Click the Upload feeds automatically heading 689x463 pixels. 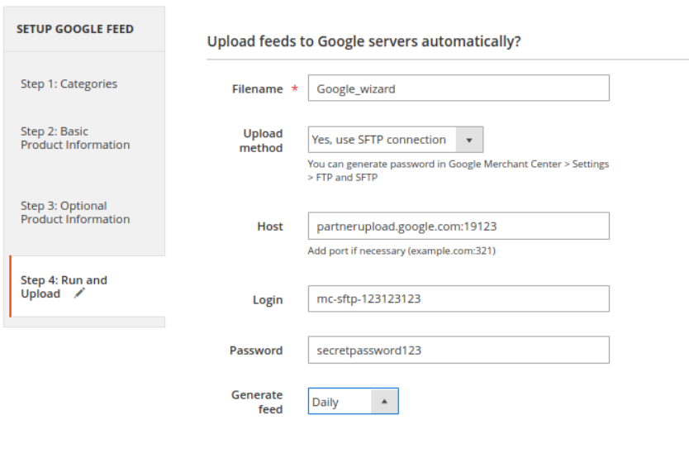point(364,41)
